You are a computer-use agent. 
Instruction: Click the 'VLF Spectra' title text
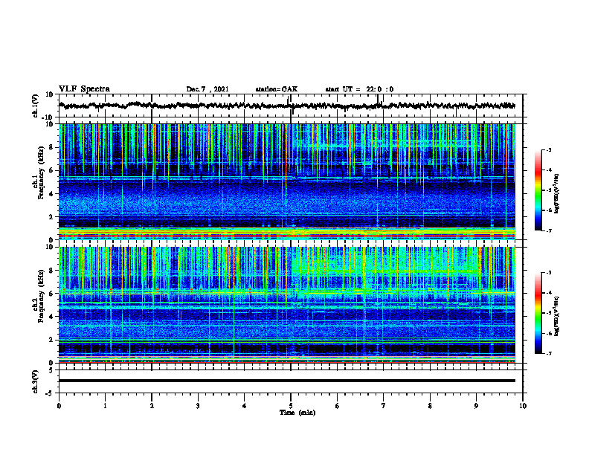coord(84,88)
